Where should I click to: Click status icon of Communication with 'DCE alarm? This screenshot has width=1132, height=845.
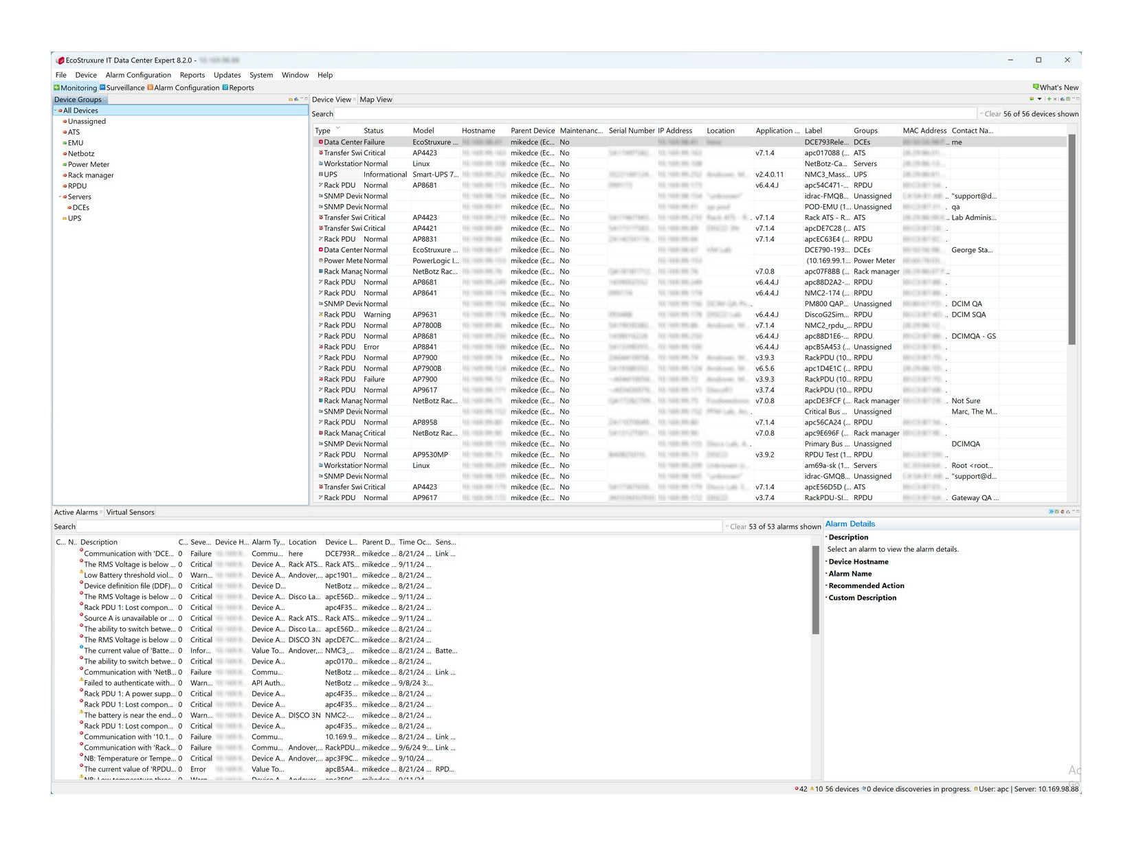pos(81,551)
